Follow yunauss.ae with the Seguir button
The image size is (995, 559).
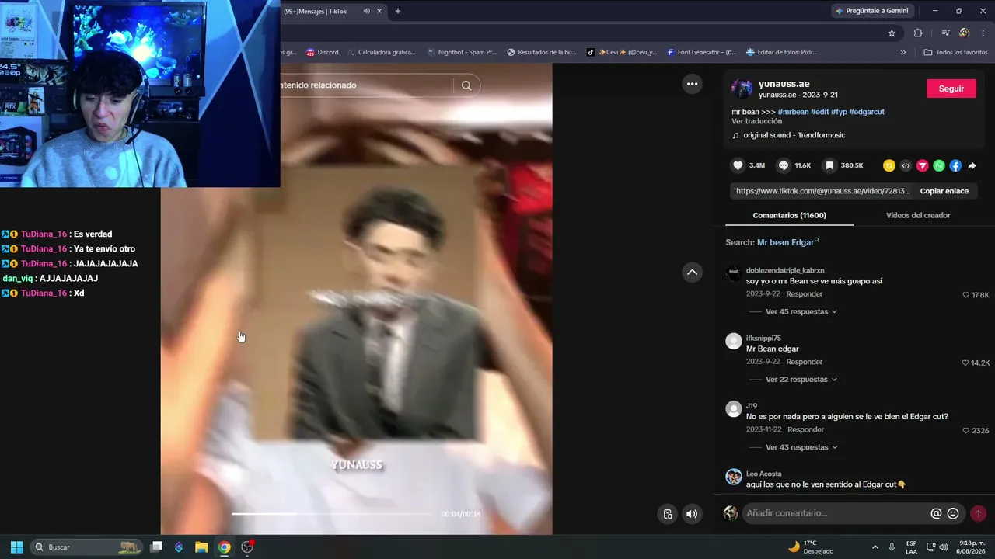click(951, 89)
